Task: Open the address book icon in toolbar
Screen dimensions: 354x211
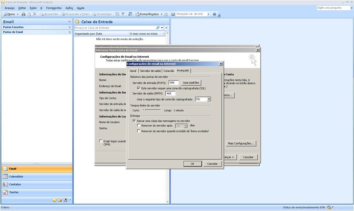Action: coord(173,14)
